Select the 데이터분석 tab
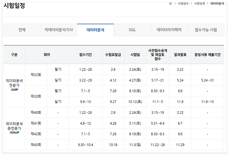 pyautogui.click(x=95, y=30)
